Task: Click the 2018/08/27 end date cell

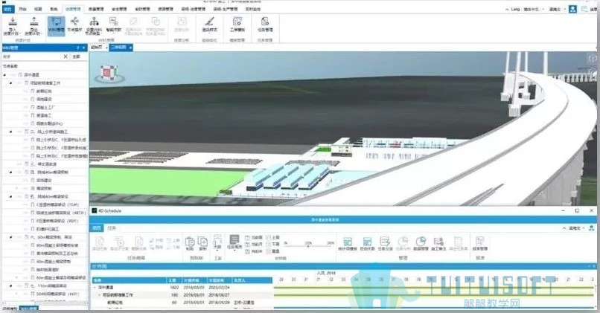Action: tap(220, 295)
